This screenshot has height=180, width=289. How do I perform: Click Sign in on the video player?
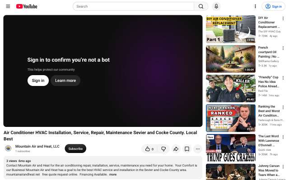pyautogui.click(x=38, y=81)
